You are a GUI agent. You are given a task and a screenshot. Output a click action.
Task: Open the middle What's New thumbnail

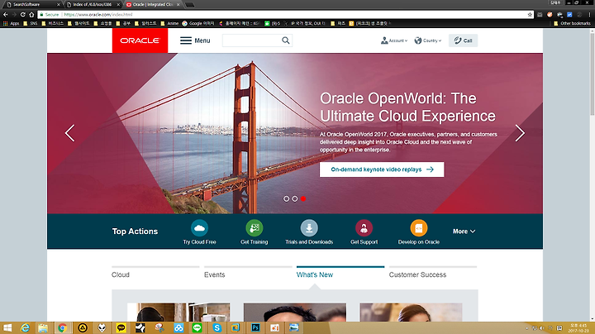[x=295, y=312]
